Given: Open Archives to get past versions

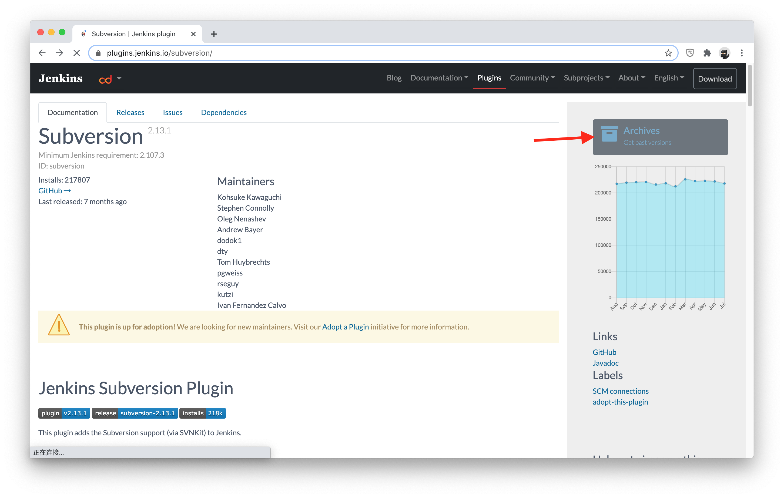Looking at the screenshot, I should pyautogui.click(x=660, y=137).
